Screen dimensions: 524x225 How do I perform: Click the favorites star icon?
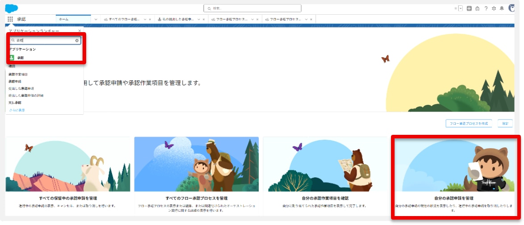pyautogui.click(x=455, y=8)
